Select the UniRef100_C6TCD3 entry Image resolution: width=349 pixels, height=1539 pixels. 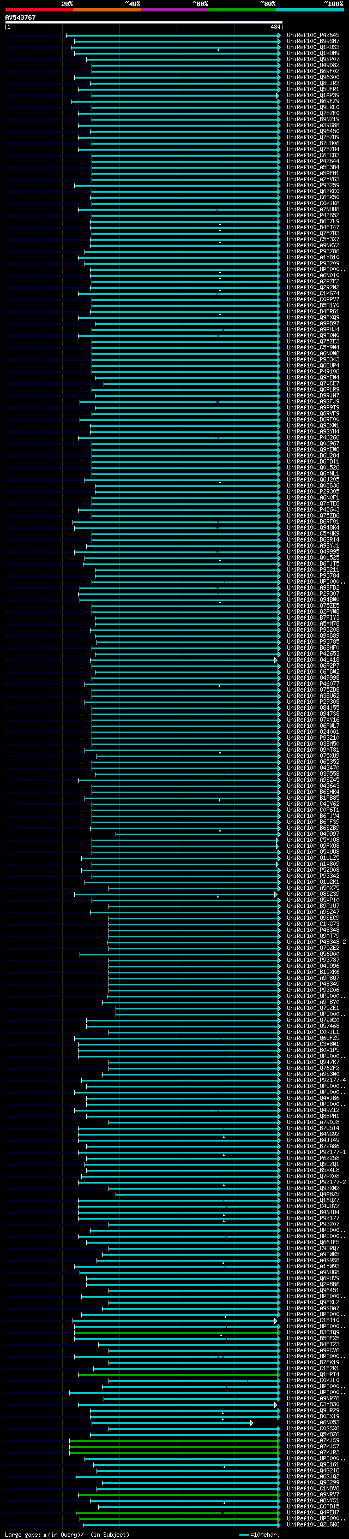tap(313, 156)
